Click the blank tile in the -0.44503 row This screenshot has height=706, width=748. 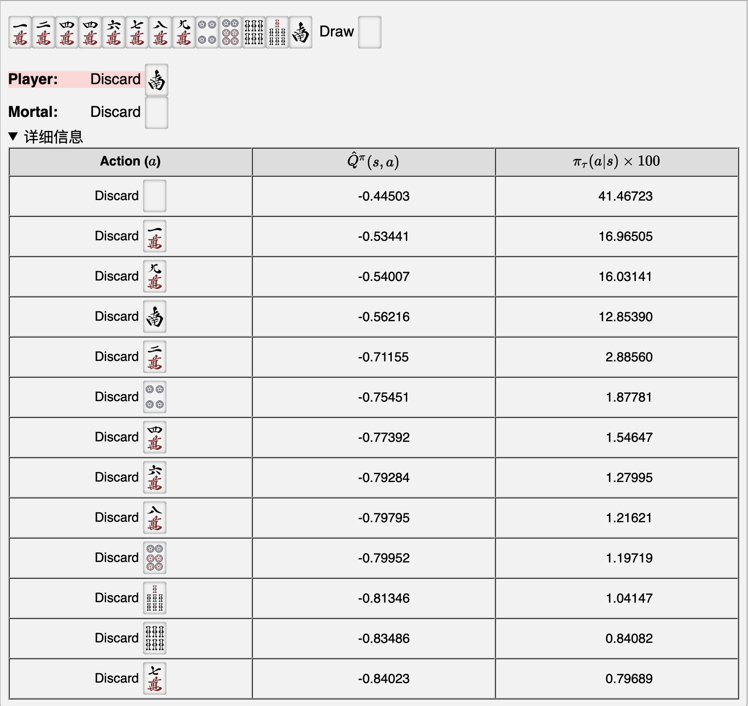point(155,196)
